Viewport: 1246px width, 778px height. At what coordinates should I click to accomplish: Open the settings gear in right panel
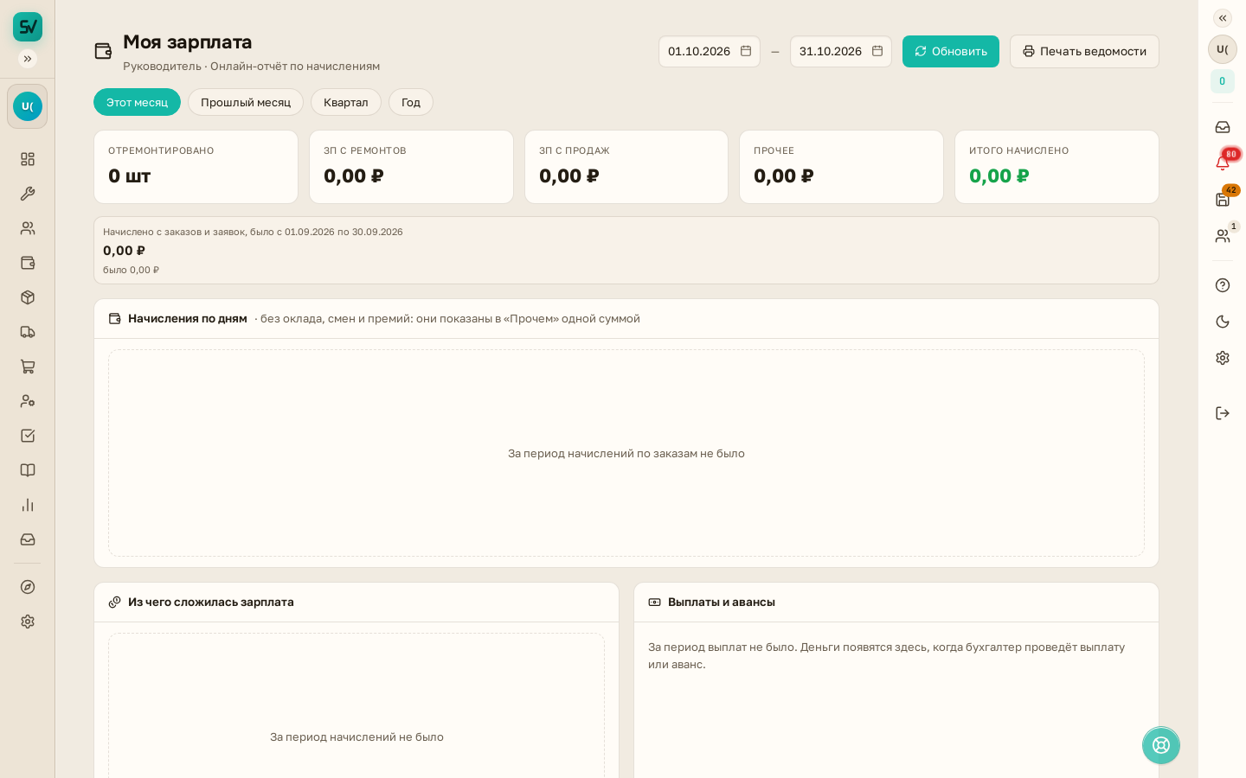pyautogui.click(x=1223, y=358)
